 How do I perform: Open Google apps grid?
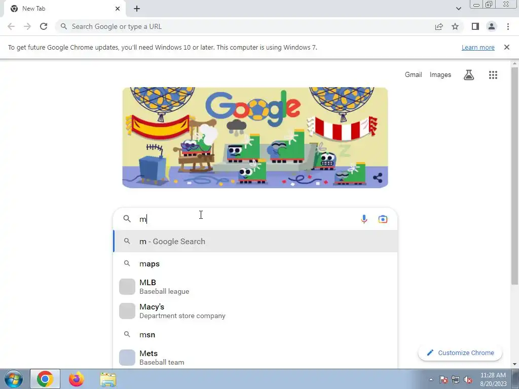coord(493,75)
